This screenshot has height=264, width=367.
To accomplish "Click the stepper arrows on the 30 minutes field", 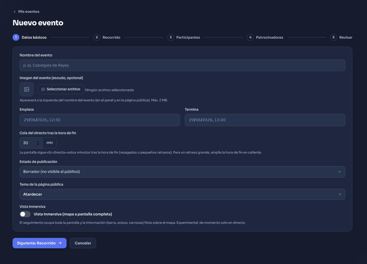I will coord(38,143).
